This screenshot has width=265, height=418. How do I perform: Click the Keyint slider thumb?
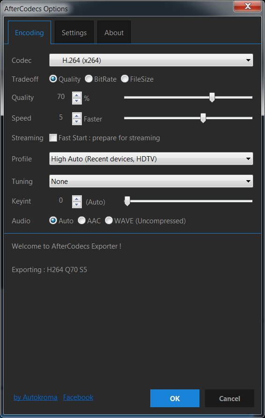click(127, 201)
